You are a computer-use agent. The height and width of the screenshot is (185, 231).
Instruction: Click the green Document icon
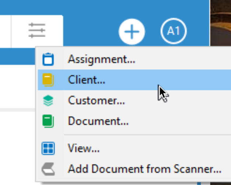click(48, 121)
